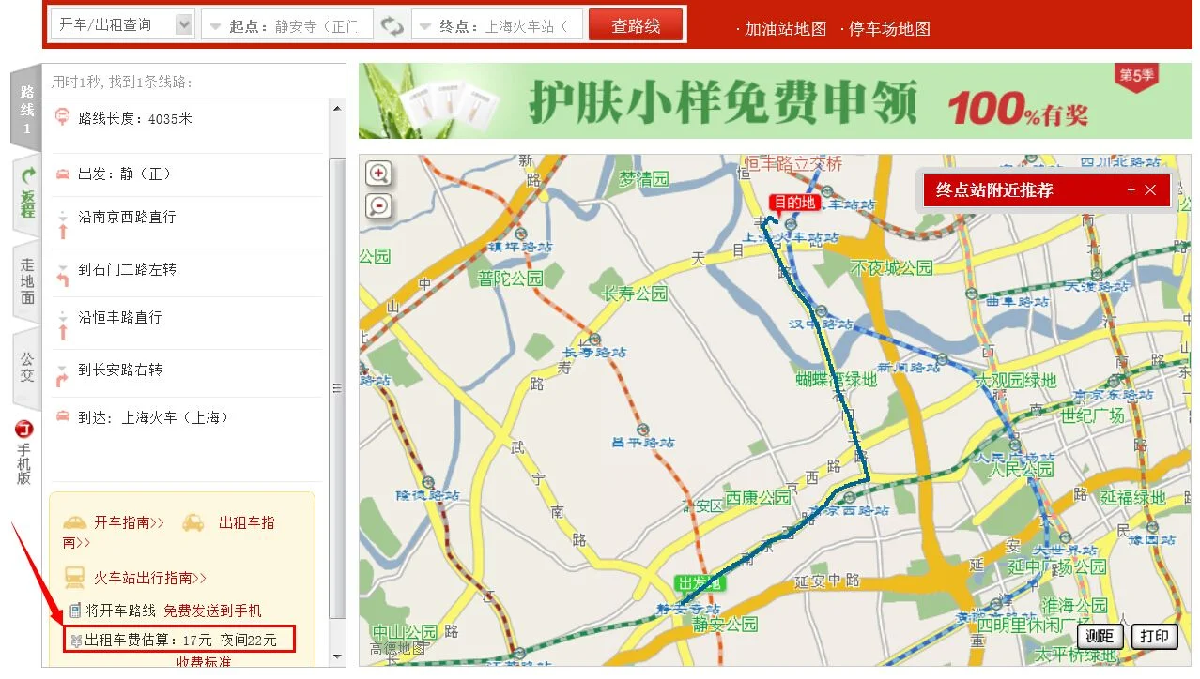Image resolution: width=1200 pixels, height=679 pixels.
Task: Close the 终点站附近推荐 panel
Action: 1151,190
